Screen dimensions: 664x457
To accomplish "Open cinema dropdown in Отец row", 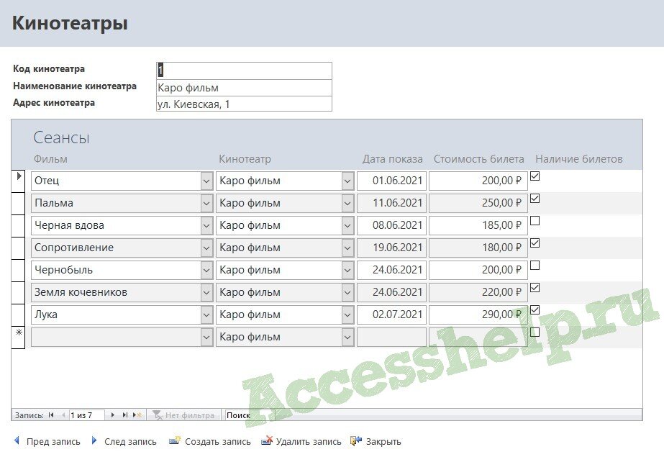I will click(x=347, y=181).
